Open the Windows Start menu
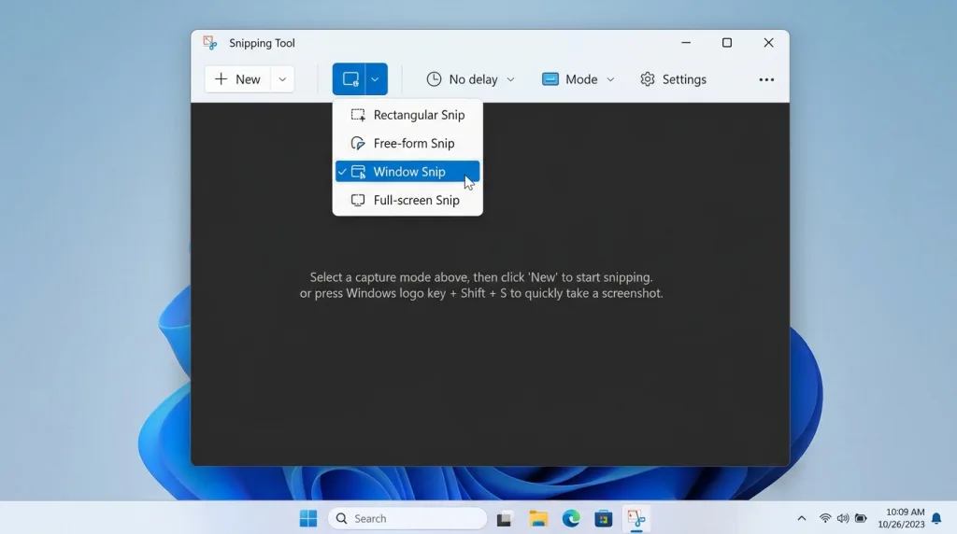Screen dimensions: 957x534 coord(308,519)
